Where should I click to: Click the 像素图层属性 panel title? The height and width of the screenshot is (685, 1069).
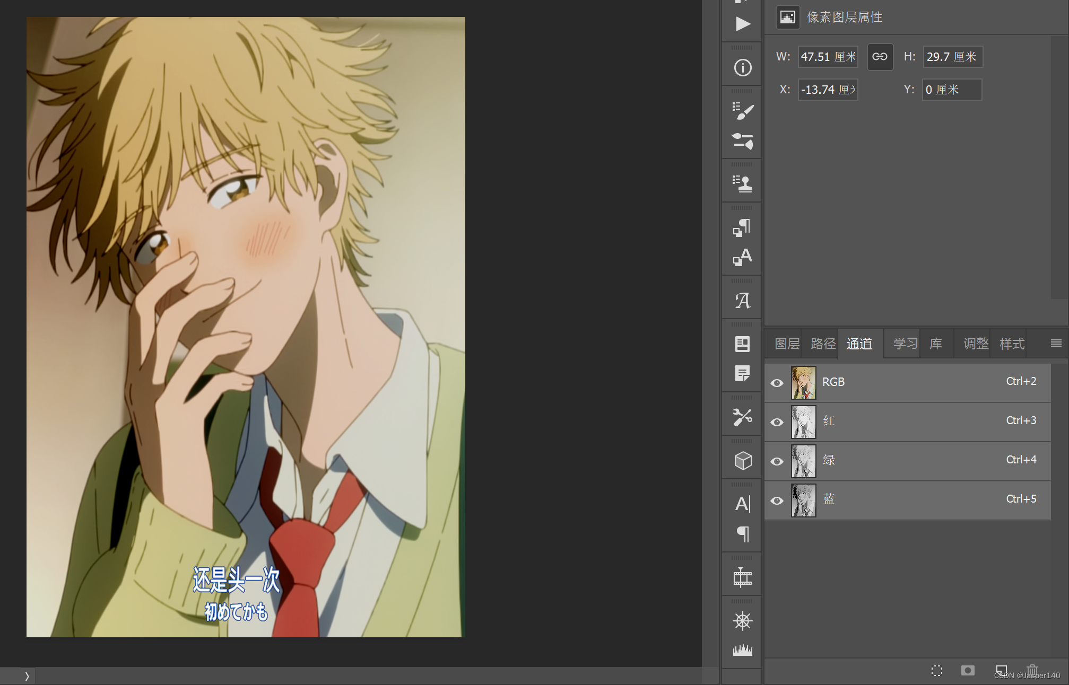coord(845,17)
